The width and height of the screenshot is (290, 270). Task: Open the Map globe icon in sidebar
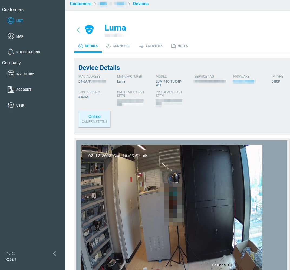point(11,36)
